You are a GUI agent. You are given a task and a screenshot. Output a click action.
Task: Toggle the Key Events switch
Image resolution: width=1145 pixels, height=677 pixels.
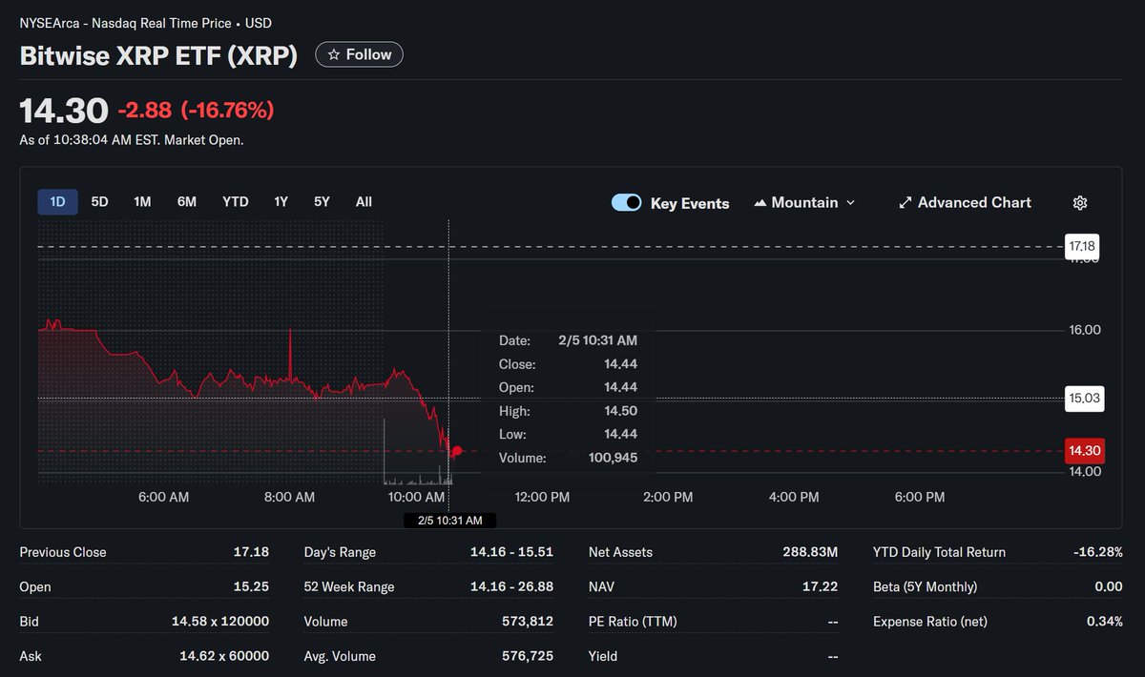627,202
